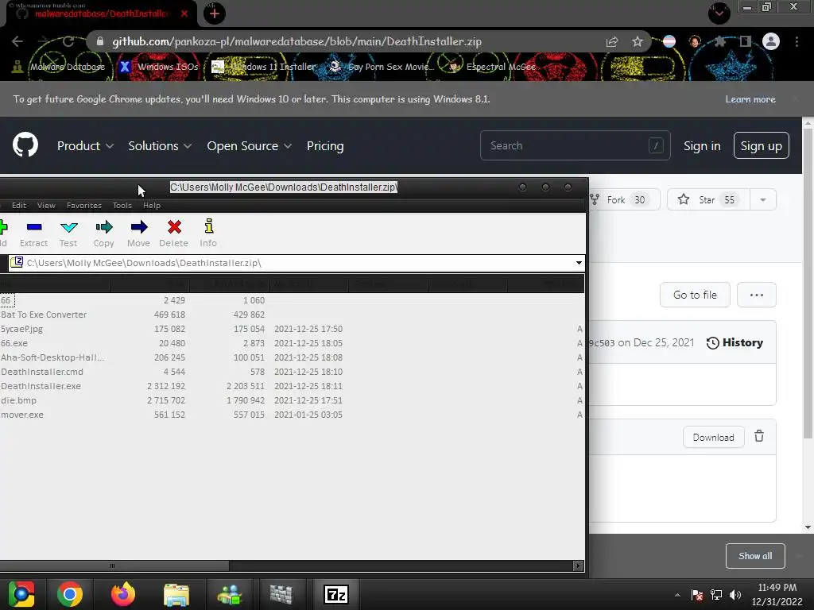
Task: Click the Go to file button
Action: [695, 295]
